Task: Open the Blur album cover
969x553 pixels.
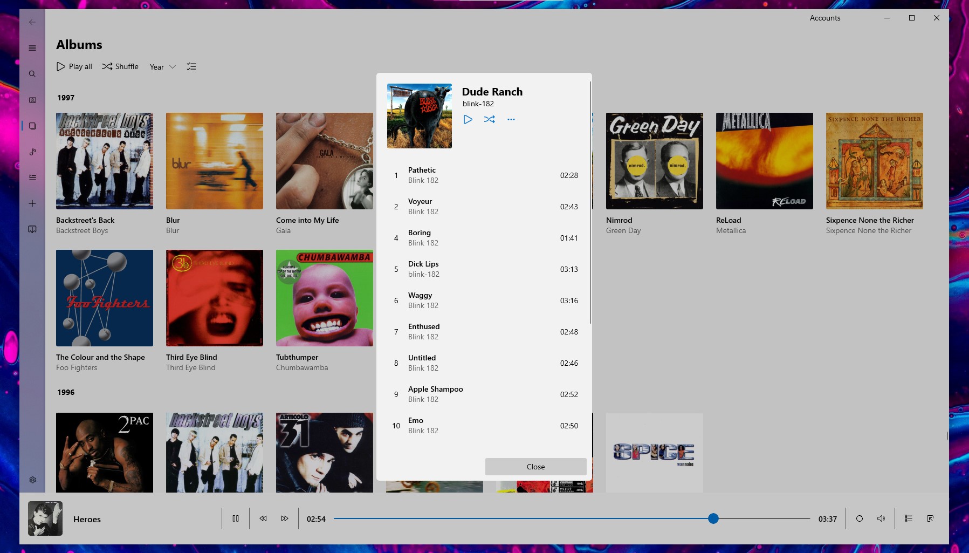Action: click(215, 161)
